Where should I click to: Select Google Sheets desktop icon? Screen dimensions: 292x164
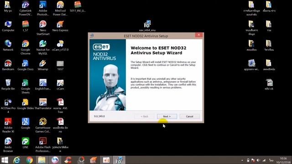[26, 87]
